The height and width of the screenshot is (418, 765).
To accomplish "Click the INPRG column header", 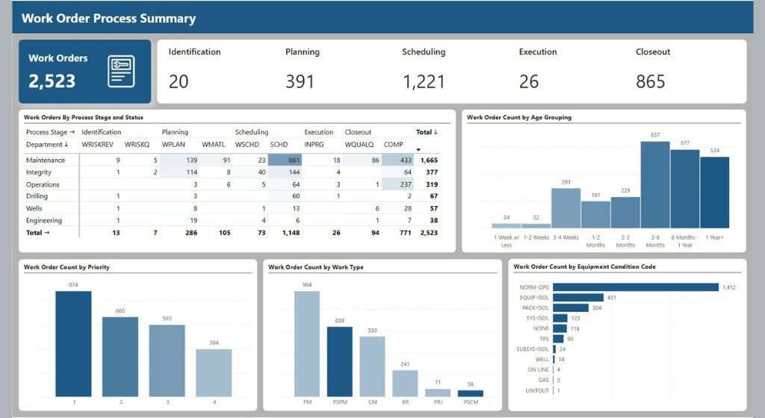I will coord(314,145).
